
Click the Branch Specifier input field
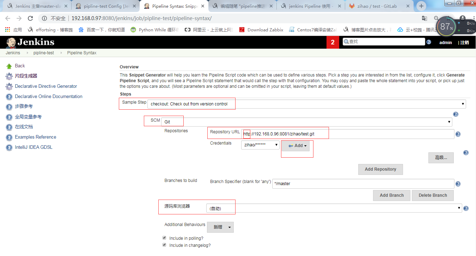363,184
